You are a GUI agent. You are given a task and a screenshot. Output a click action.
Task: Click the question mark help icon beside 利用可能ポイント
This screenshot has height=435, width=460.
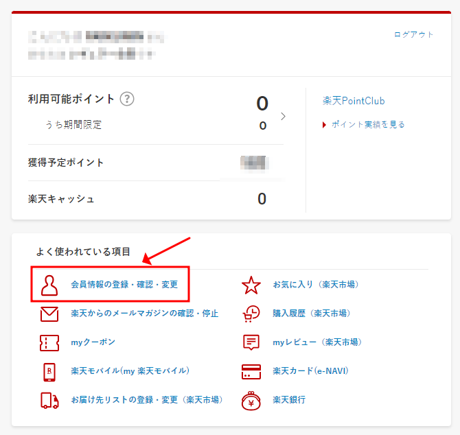[x=127, y=99]
